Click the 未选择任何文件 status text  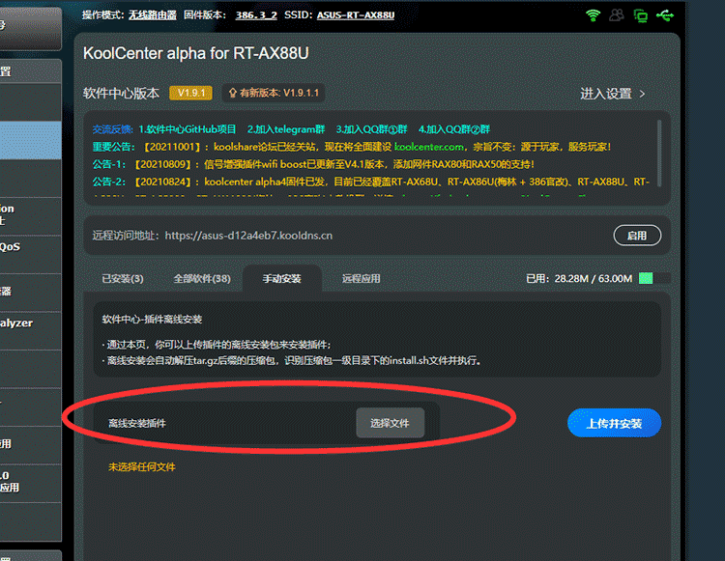click(142, 467)
